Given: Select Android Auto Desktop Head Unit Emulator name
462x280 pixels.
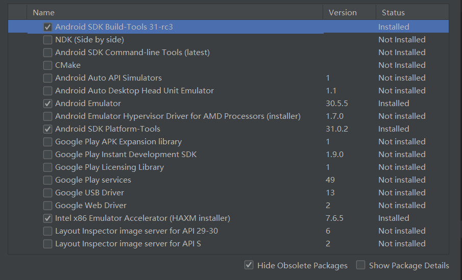Looking at the screenshot, I should click(135, 91).
